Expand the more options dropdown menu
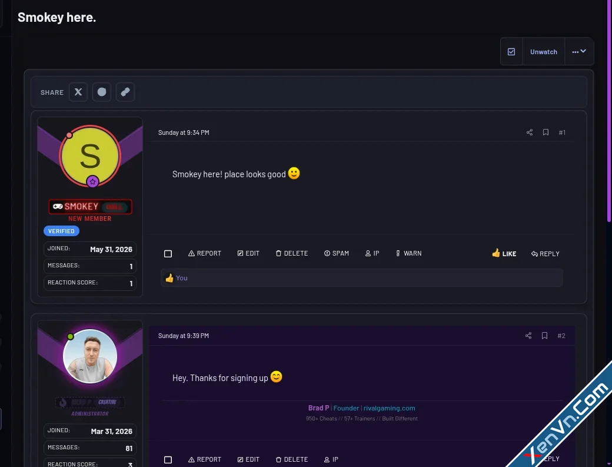The image size is (612, 467). pos(579,52)
